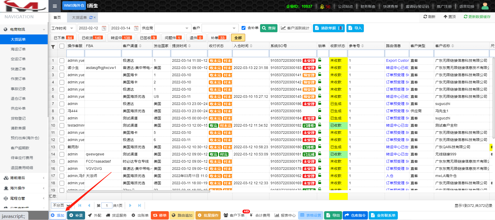Image resolution: width=495 pixels, height=220 pixels.
Task: Collapse 电商物流 sidebar section
Action: (24, 29)
